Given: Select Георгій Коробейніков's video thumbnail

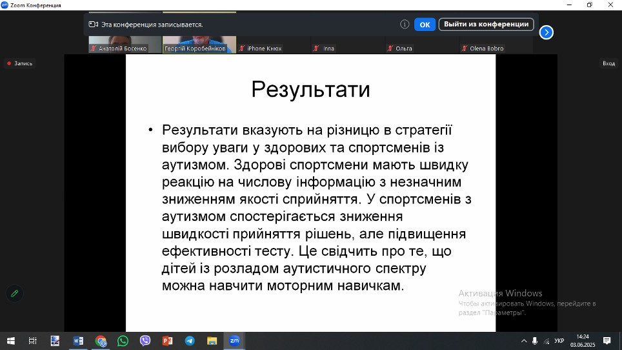Looking at the screenshot, I should pyautogui.click(x=195, y=45).
